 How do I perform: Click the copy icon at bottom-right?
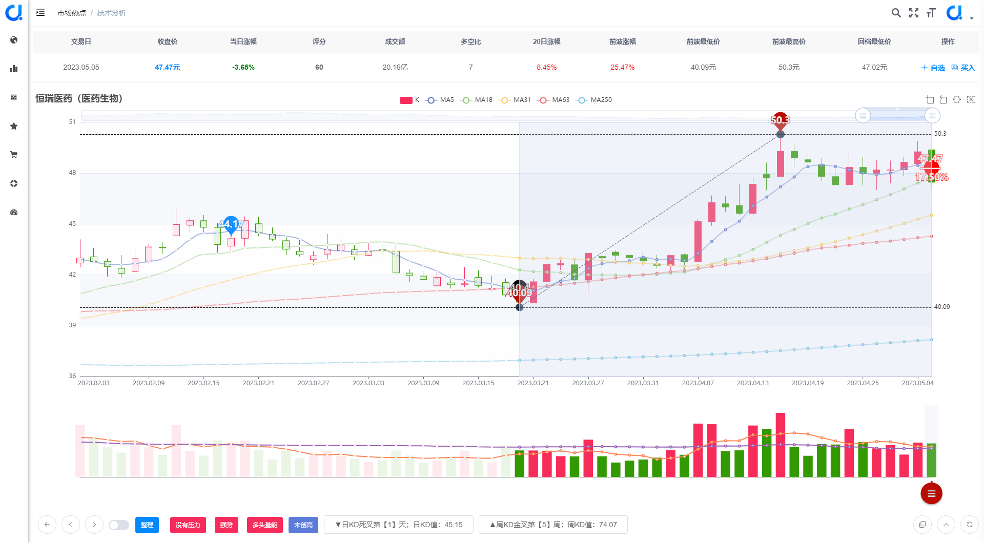[x=922, y=525]
